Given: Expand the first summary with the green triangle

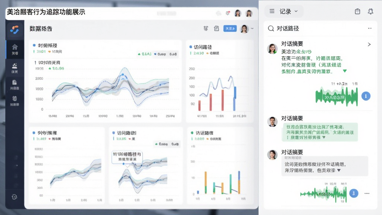Looking at the screenshot, I should 345,71.
